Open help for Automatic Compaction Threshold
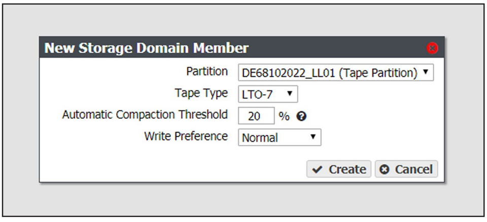487x222 pixels. coord(301,116)
